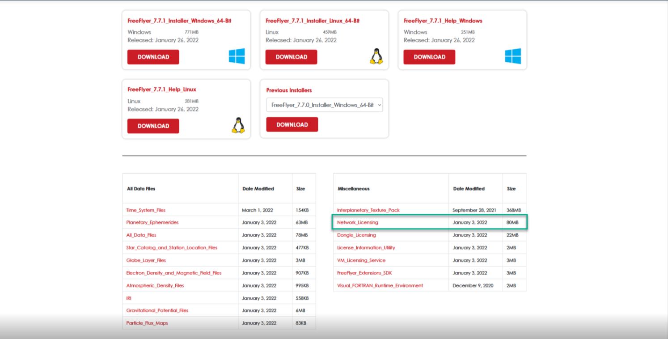Image resolution: width=668 pixels, height=339 pixels.
Task: Open the Atmospheric_Density_Files link
Action: (x=155, y=285)
